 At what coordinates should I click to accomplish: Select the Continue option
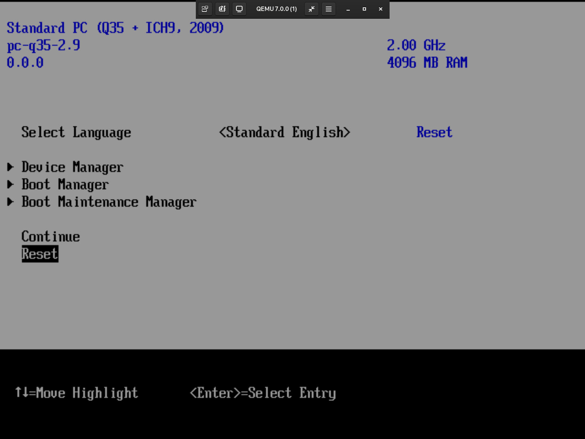pyautogui.click(x=51, y=237)
